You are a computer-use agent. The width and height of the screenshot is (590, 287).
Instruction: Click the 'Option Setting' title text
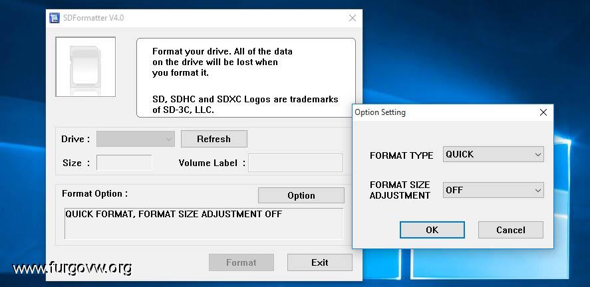(380, 112)
